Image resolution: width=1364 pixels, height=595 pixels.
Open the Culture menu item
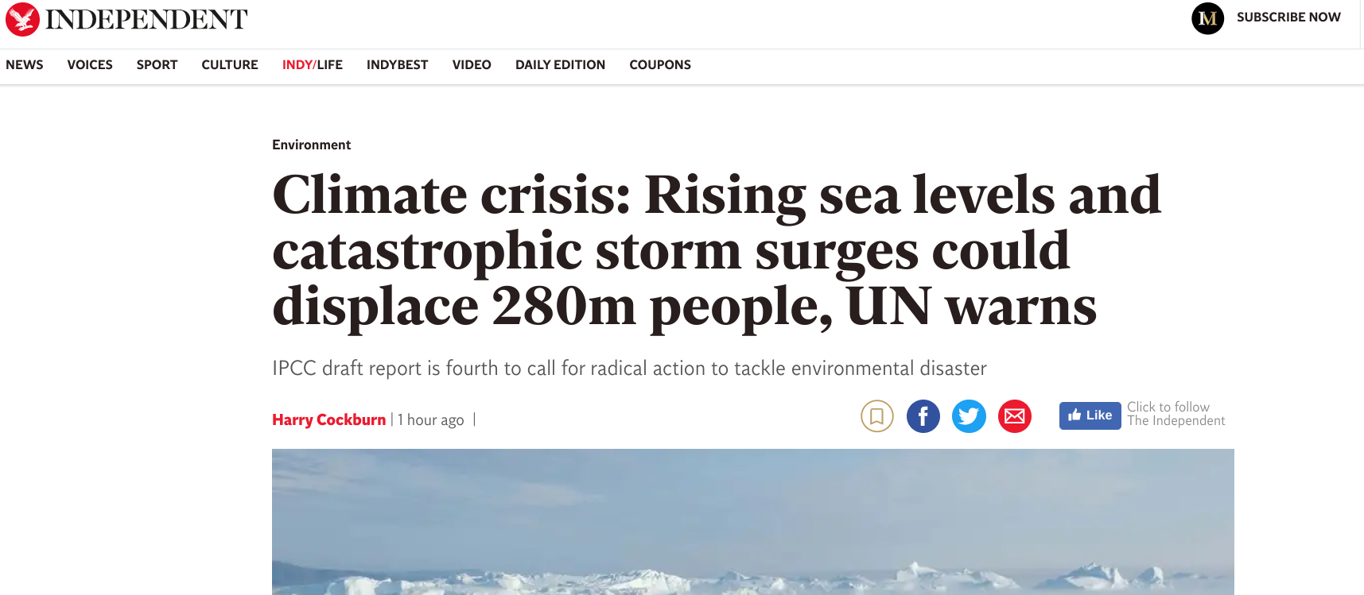tap(230, 65)
